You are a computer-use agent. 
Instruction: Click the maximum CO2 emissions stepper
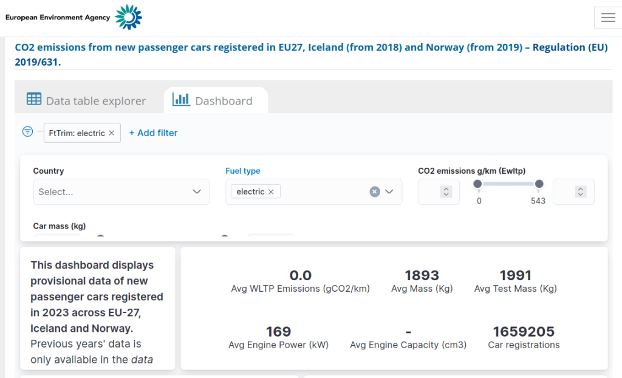(581, 192)
